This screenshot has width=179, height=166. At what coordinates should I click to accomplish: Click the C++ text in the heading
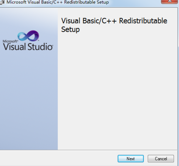(x=109, y=21)
